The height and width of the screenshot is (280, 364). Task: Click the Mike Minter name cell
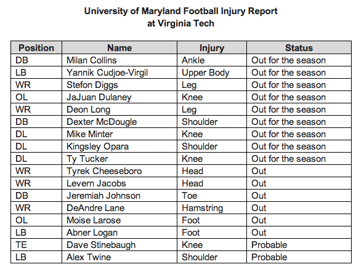[119, 134]
